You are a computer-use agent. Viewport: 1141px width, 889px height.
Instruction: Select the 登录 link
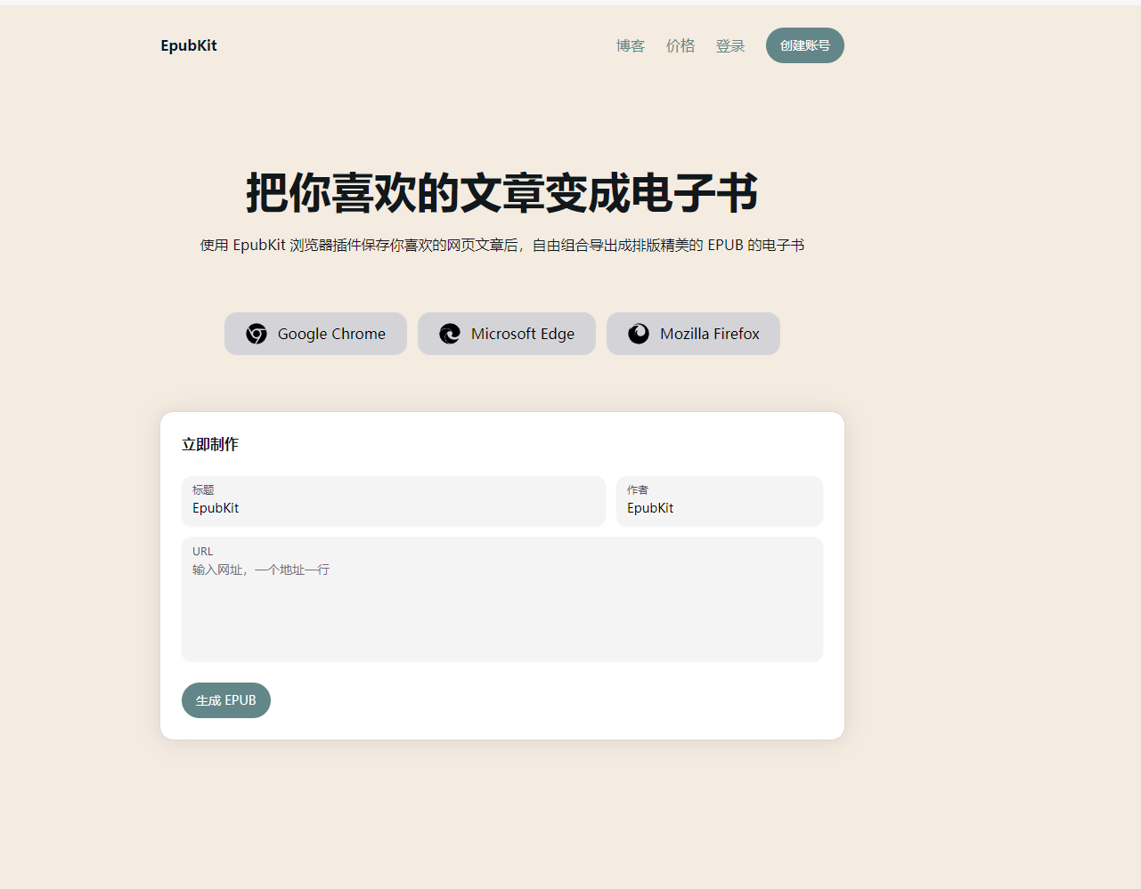(730, 46)
